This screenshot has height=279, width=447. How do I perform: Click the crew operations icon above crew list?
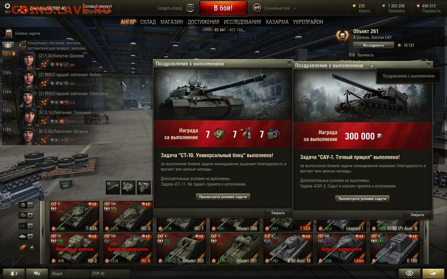tap(8, 45)
